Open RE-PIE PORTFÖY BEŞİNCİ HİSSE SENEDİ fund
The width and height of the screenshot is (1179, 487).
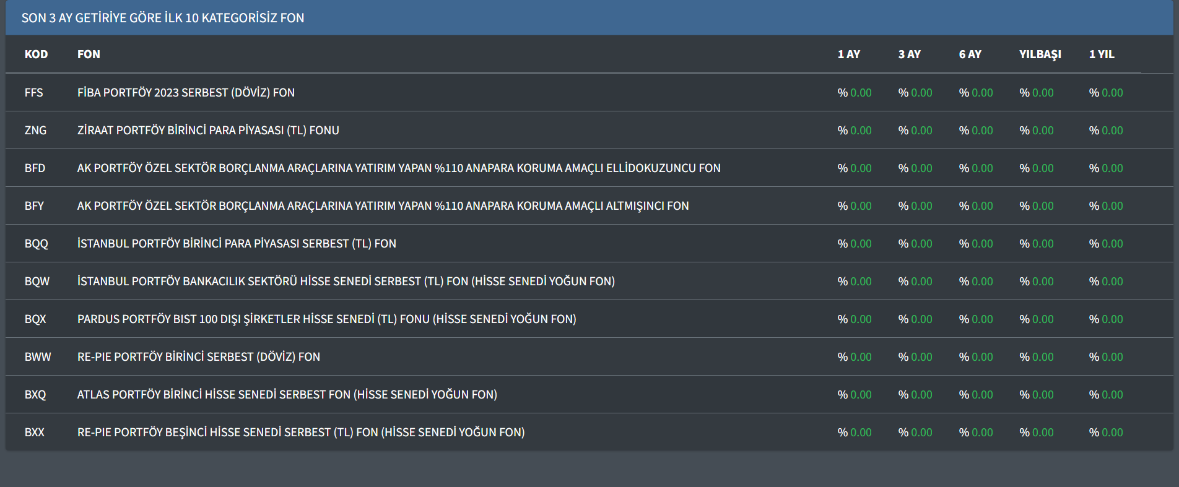pos(300,433)
